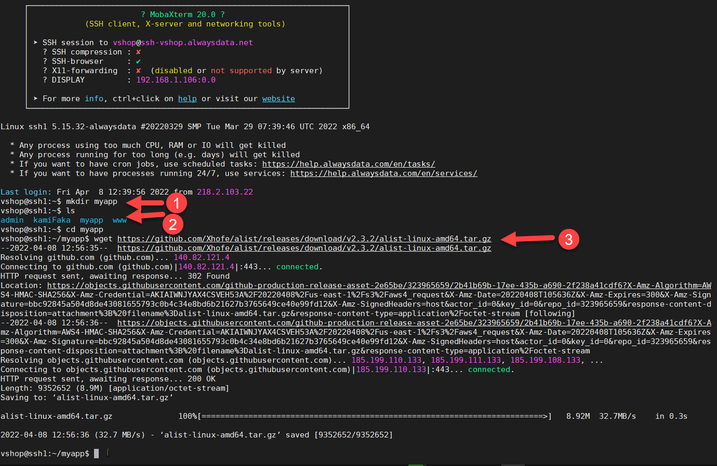
Task: Click the github IP 140.82.121.4 on Resolving line
Action: 202,257
